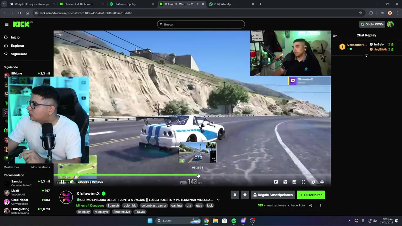Open a new browser tab
This screenshot has height=226, width=402.
(x=260, y=4)
